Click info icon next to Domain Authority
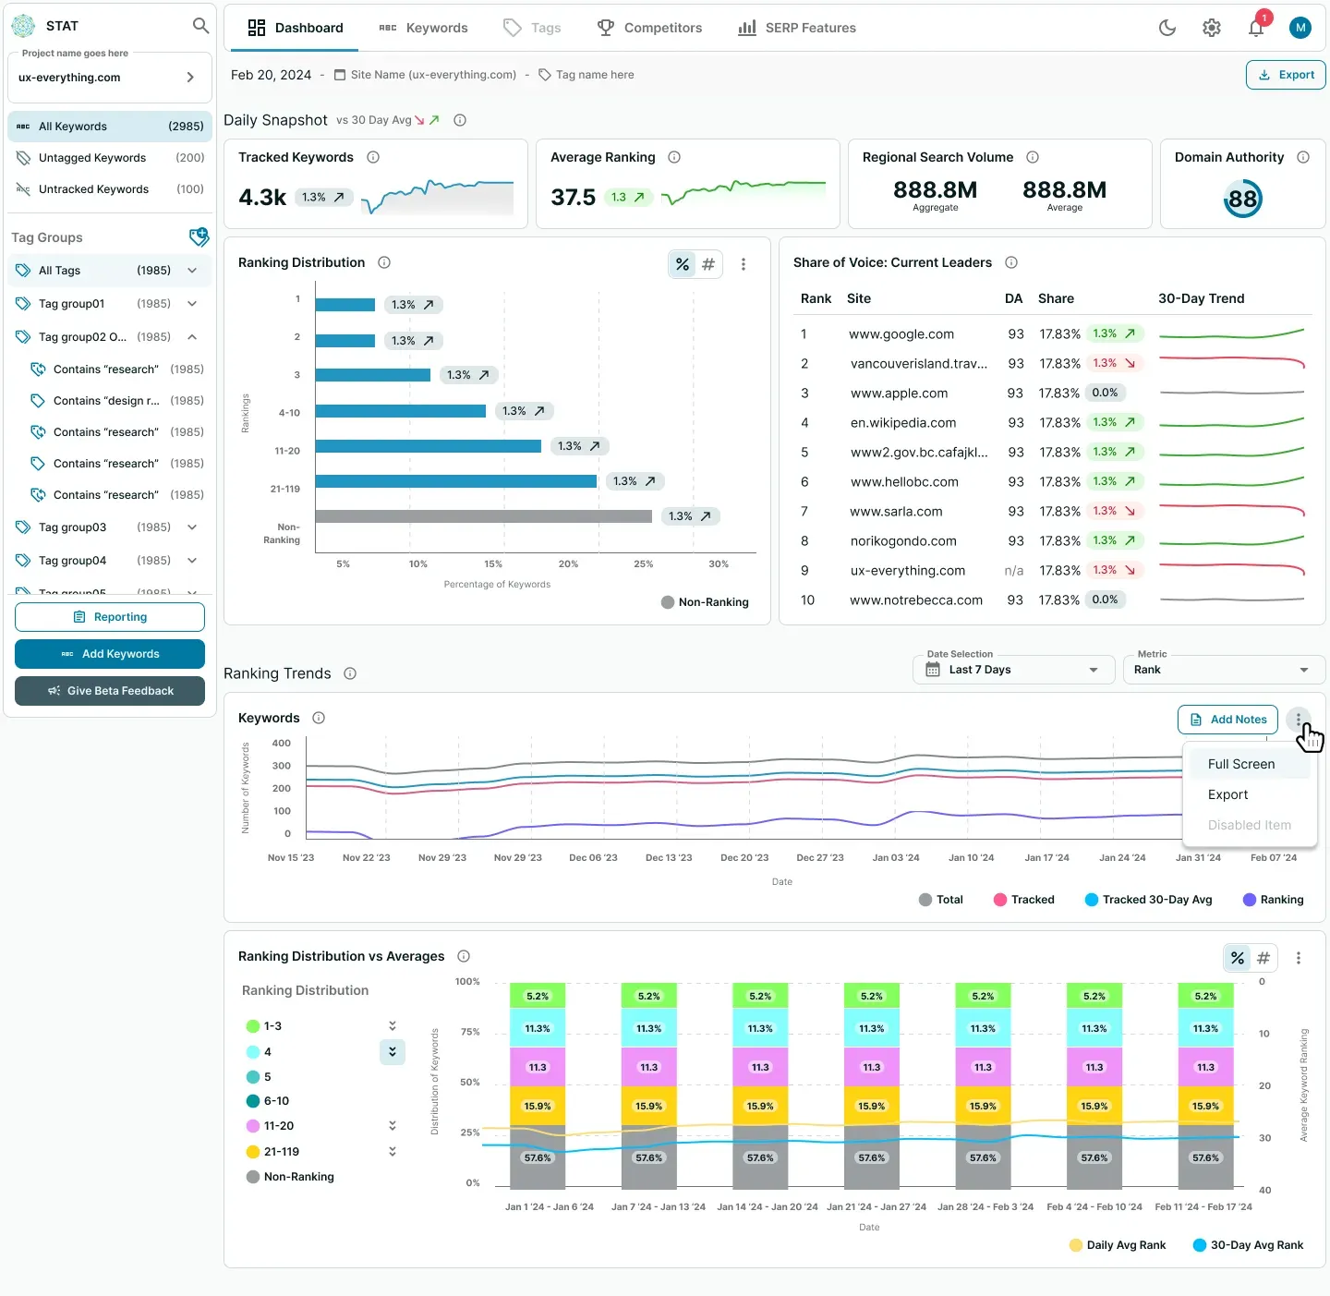The image size is (1330, 1296). coord(1303,157)
